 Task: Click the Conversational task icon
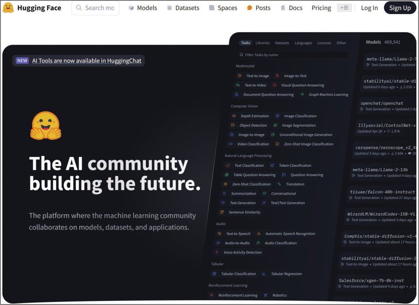click(265, 193)
